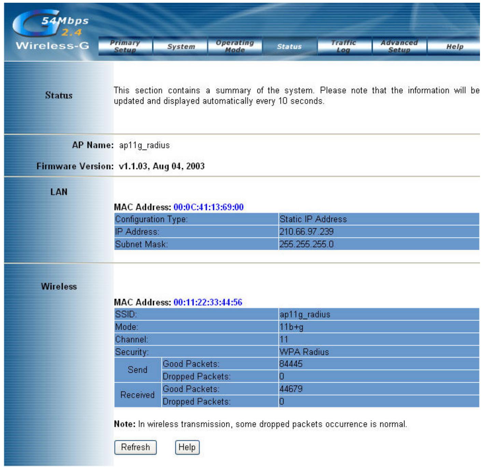Open the Traffic Log tab
482x467 pixels.
pos(344,46)
